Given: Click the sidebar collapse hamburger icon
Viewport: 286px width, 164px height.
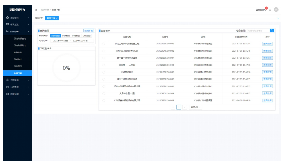Looking at the screenshot, I should tap(37, 10).
